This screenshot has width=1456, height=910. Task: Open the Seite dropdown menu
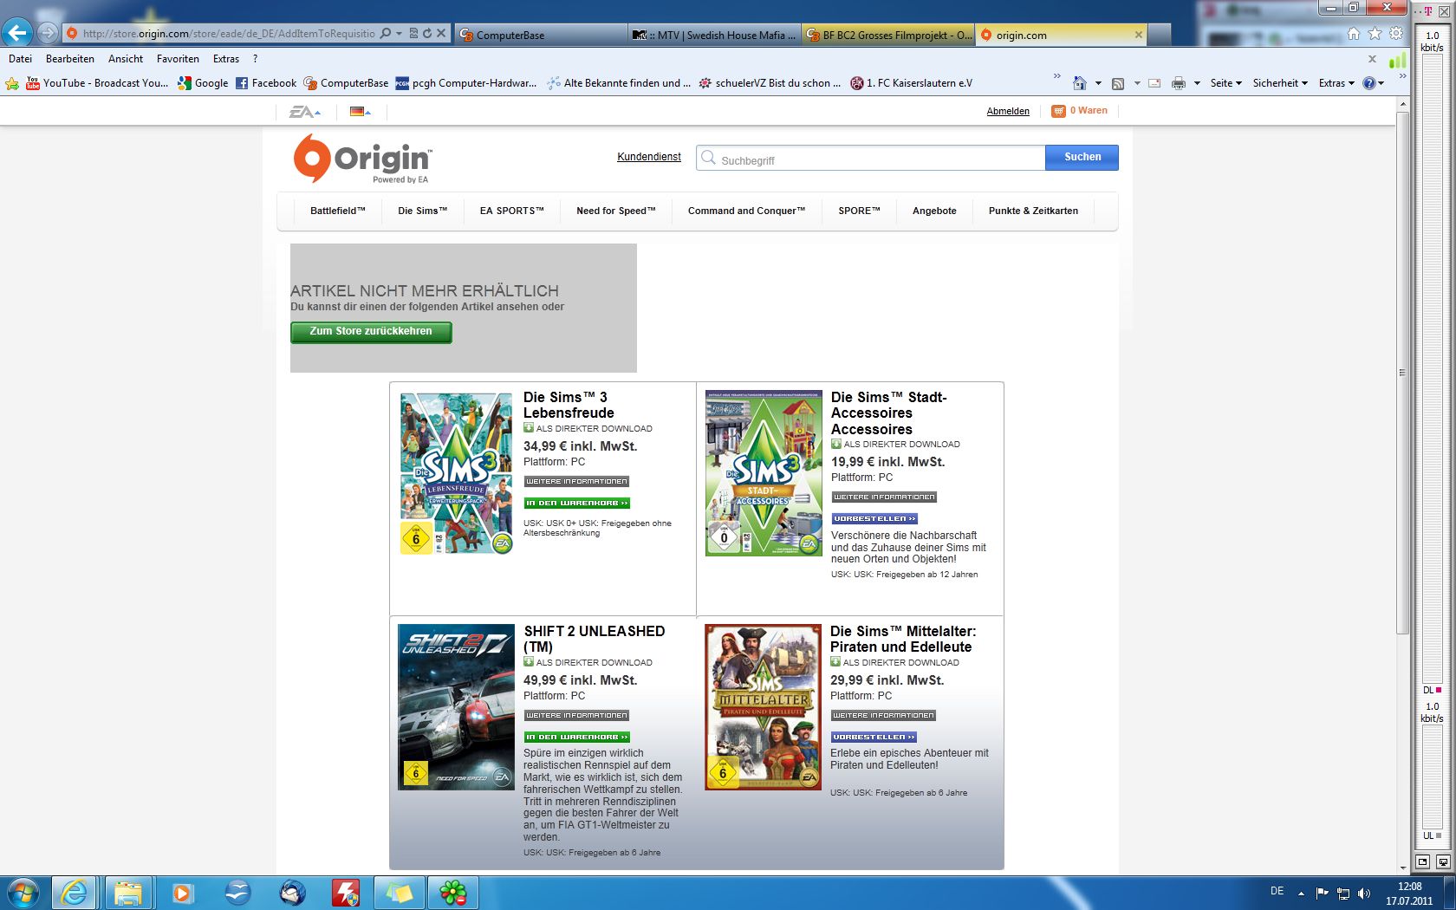pyautogui.click(x=1225, y=83)
